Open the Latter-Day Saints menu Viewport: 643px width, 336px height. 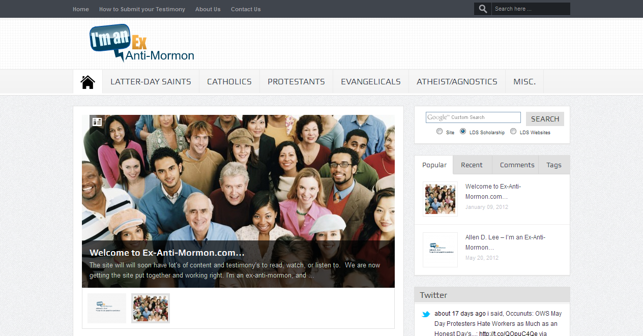151,81
